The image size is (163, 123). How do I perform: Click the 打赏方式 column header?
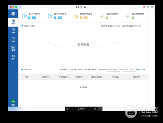tap(79, 77)
